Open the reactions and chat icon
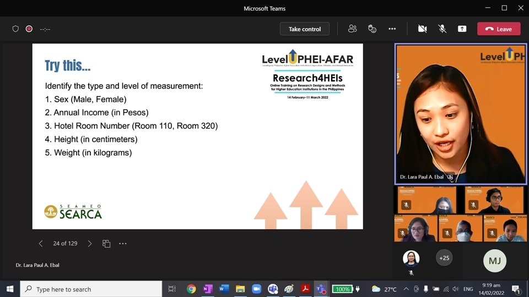 [372, 29]
